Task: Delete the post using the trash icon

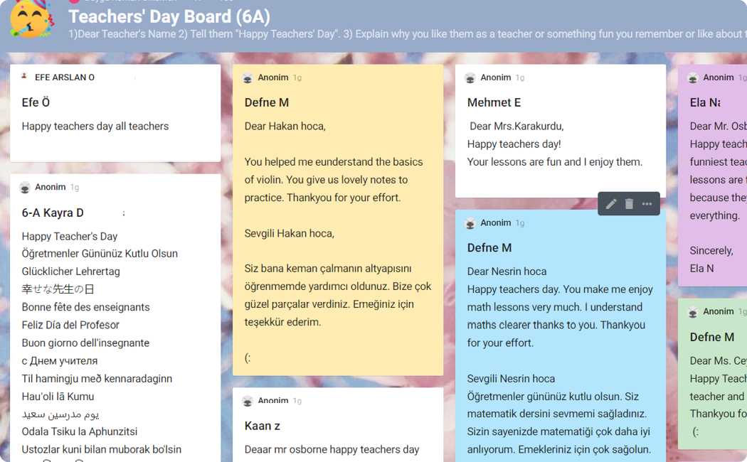Action: 629,204
